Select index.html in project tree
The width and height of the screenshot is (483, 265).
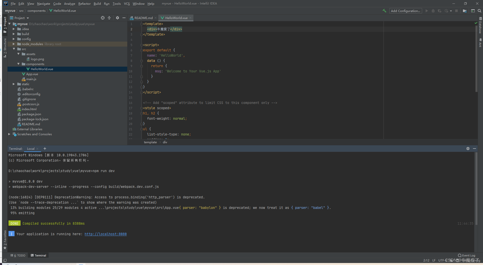click(29, 109)
